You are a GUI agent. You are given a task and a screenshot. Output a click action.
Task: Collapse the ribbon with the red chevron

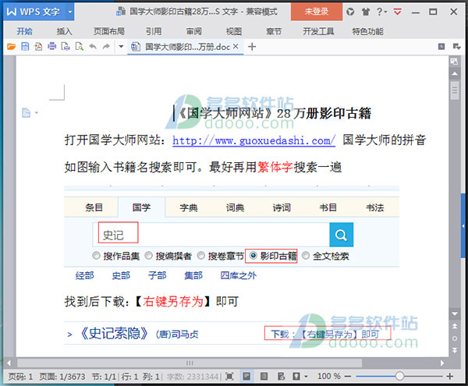coord(397,12)
